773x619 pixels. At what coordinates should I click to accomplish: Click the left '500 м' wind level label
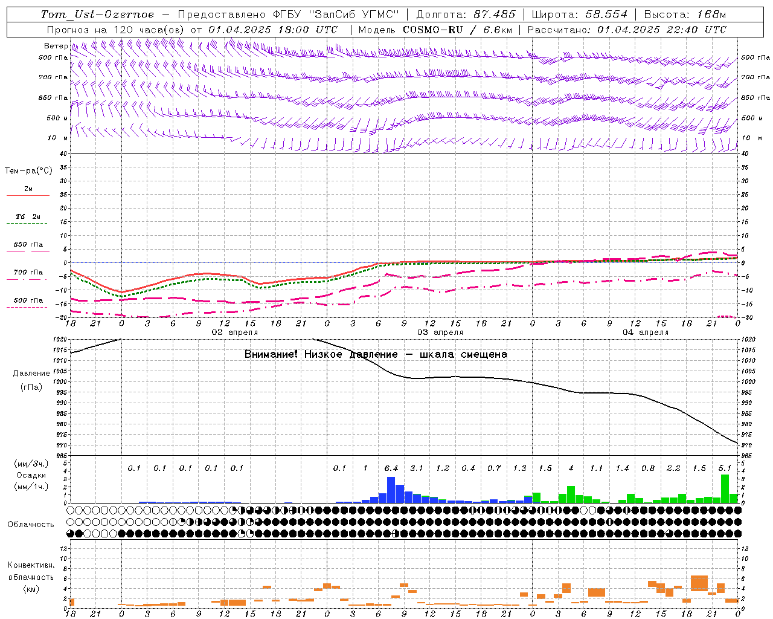click(57, 118)
